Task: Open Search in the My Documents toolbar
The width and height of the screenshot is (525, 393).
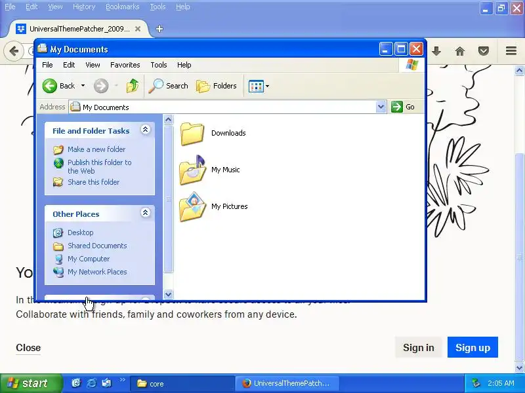Action: point(168,86)
